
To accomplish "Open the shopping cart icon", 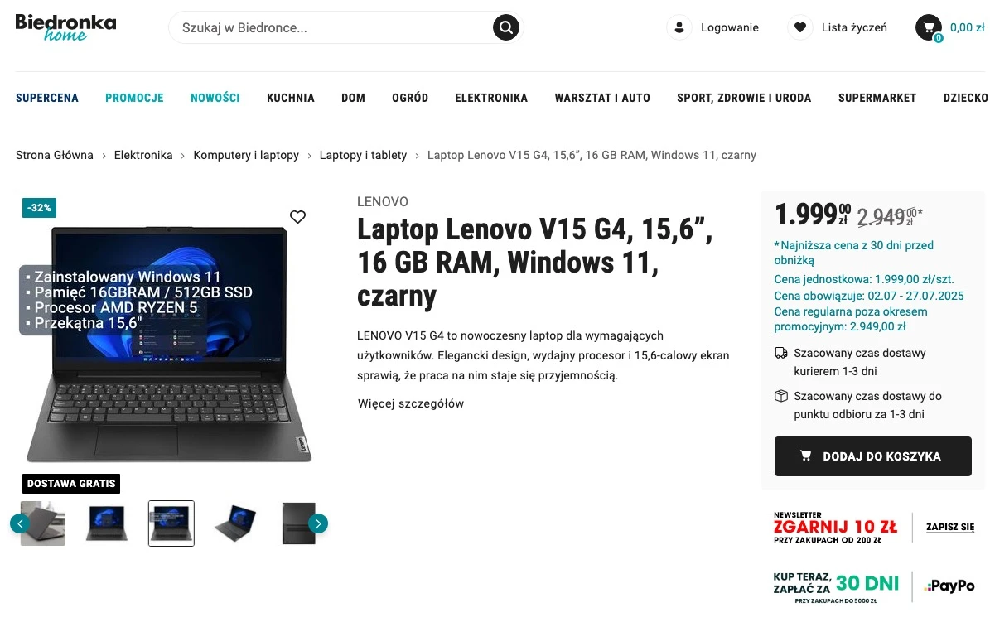I will click(928, 27).
